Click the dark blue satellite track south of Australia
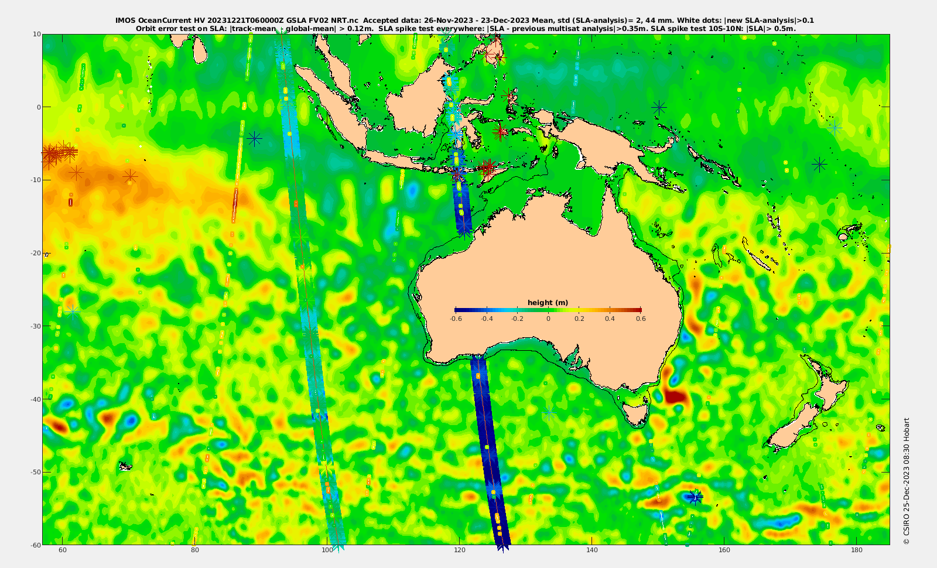Screen dimensions: 937x568 pos(490,451)
